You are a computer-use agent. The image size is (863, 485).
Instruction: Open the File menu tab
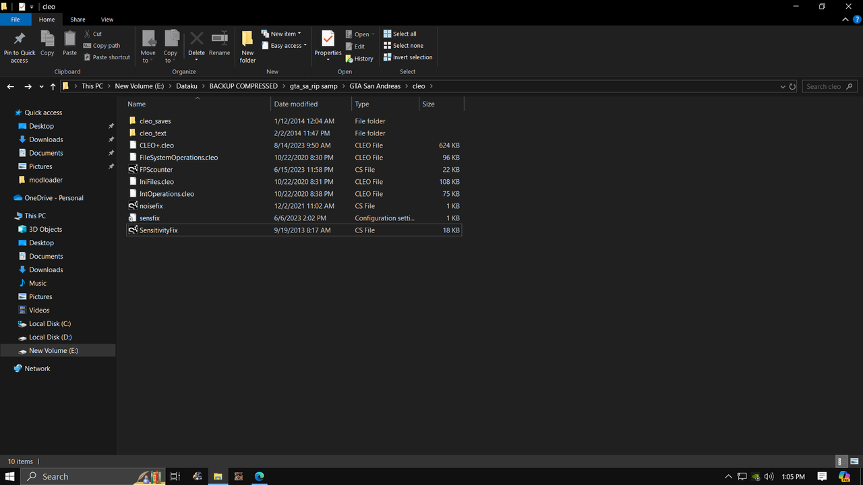tap(16, 20)
